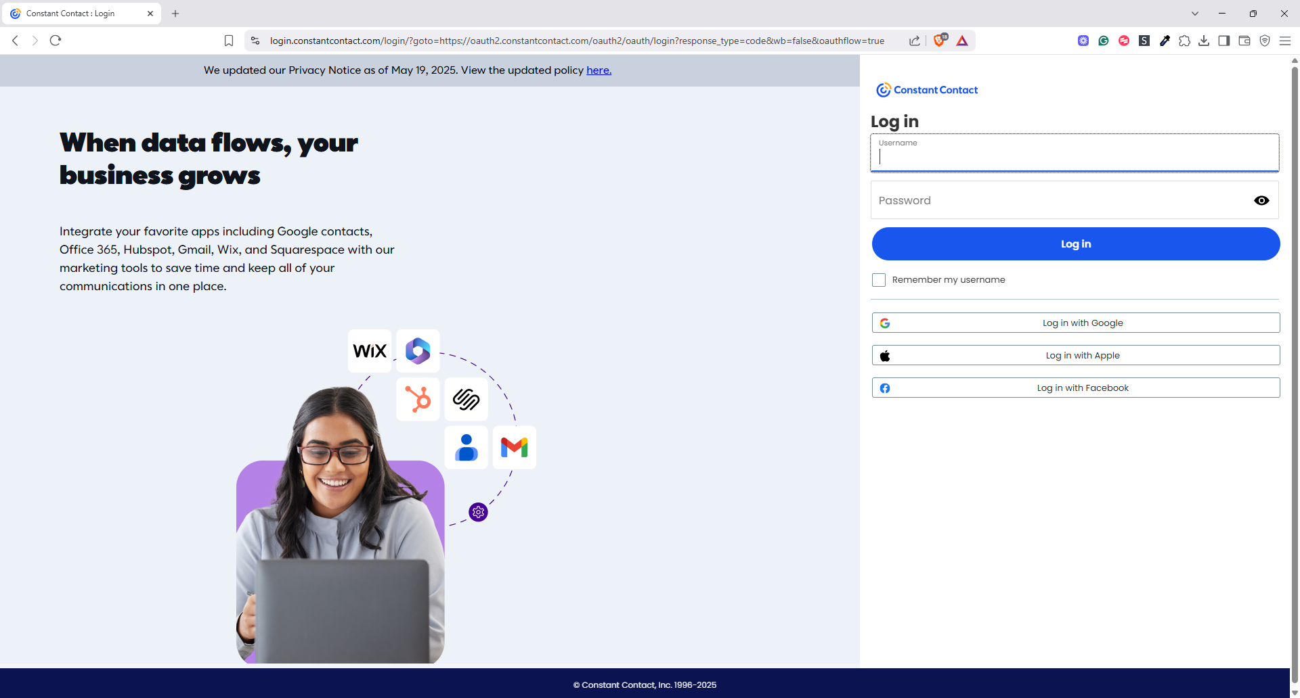Open the browser hamburger main menu
The height and width of the screenshot is (698, 1300).
tap(1285, 41)
